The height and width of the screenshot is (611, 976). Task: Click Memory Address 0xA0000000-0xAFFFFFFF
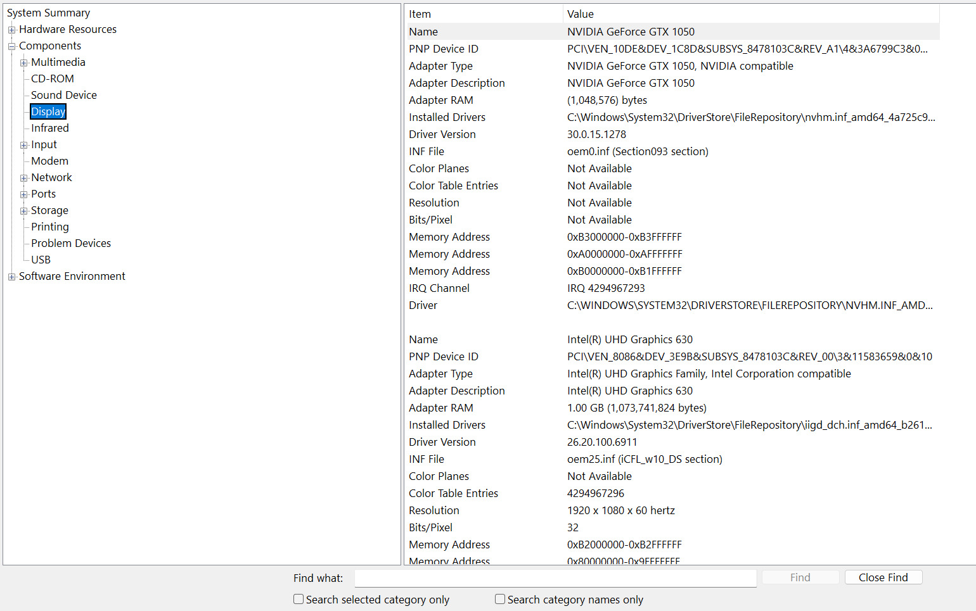tap(625, 254)
